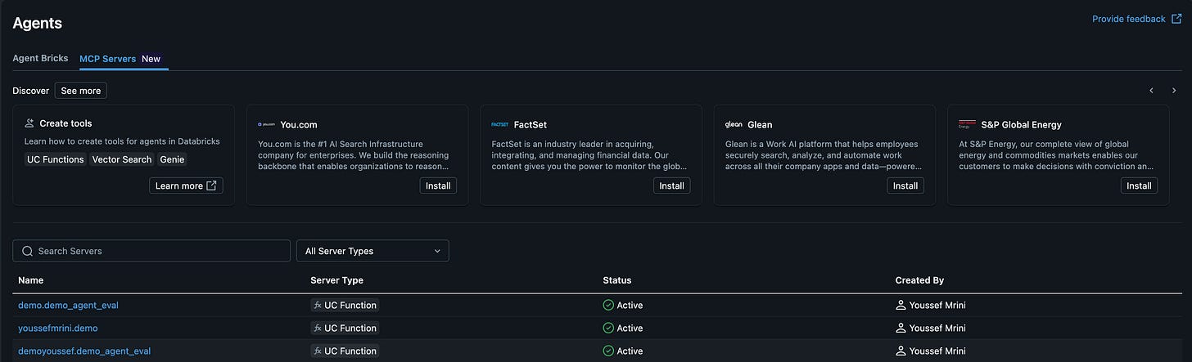Click the Discover label
1192x362 pixels.
(31, 91)
